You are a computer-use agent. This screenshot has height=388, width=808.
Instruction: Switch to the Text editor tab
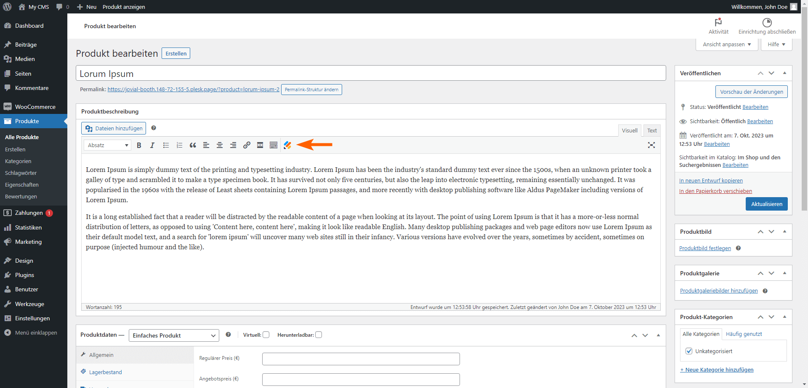pos(652,131)
